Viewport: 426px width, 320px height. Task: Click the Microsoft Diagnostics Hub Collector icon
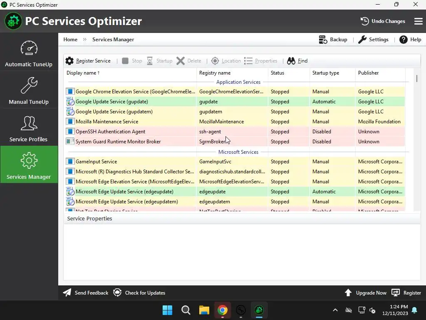coord(70,171)
